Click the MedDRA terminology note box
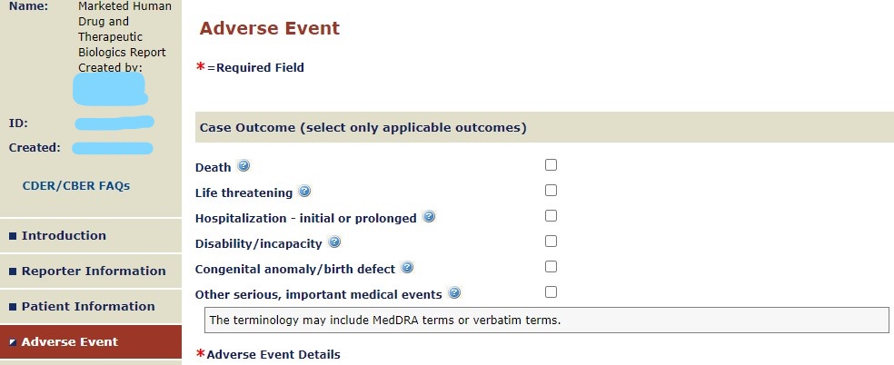The image size is (894, 365). click(545, 320)
